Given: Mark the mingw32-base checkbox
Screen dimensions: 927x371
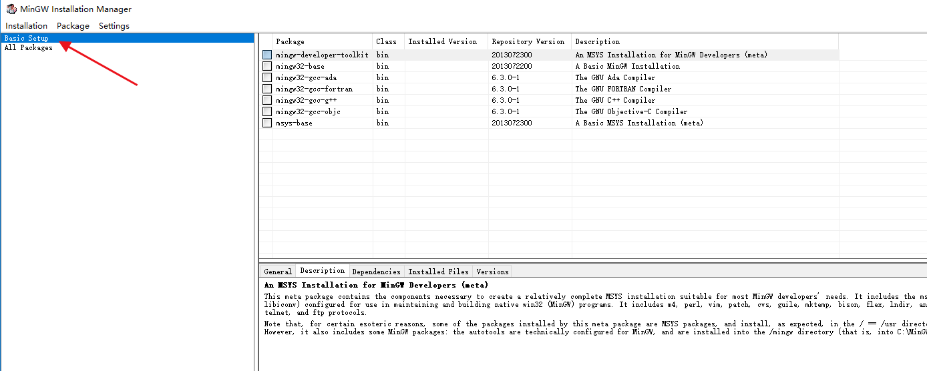Looking at the screenshot, I should (x=267, y=66).
